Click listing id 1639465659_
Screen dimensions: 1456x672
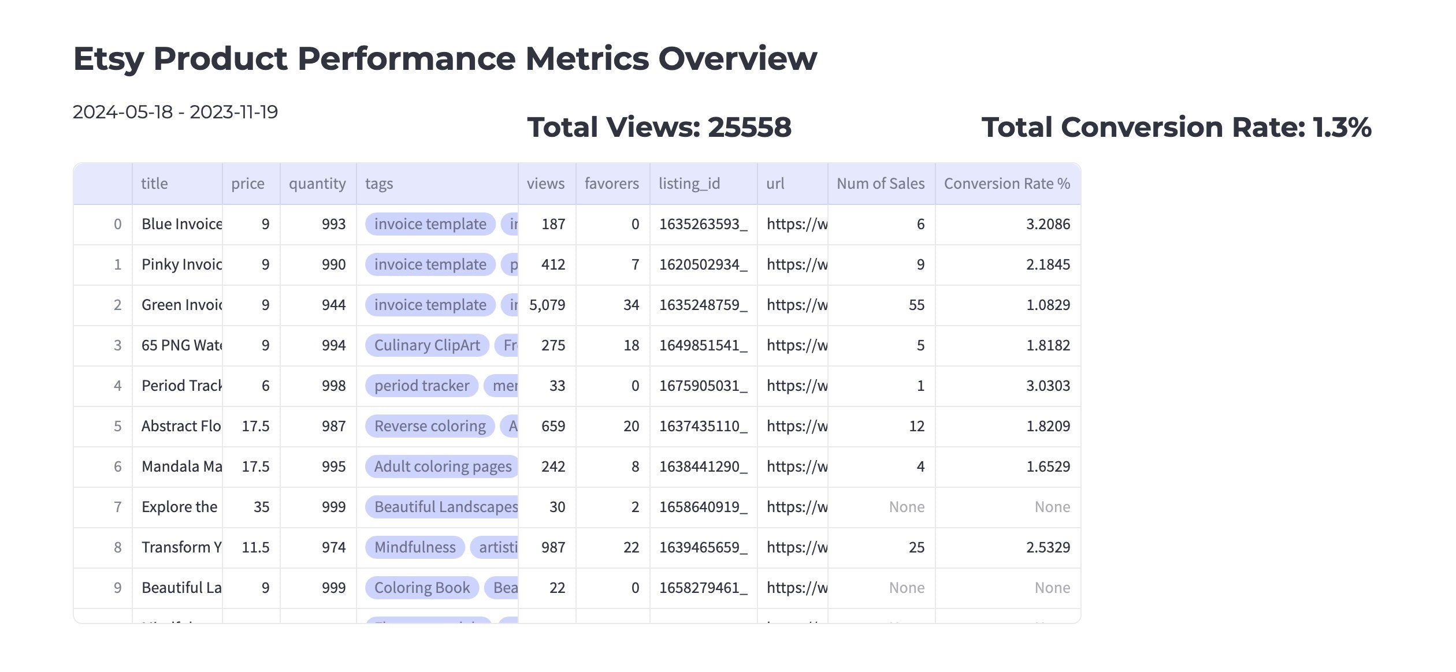tap(704, 548)
